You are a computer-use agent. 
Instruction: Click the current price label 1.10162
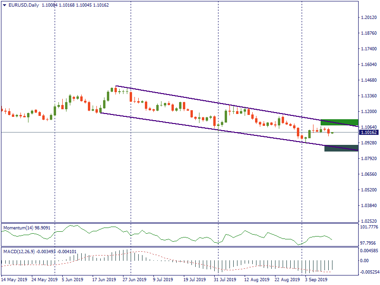tap(369, 133)
